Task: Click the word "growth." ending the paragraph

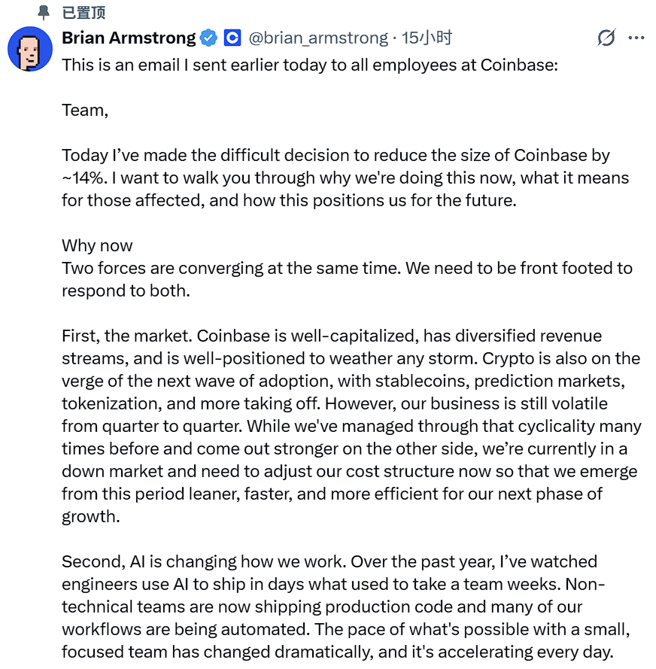Action: pos(91,517)
